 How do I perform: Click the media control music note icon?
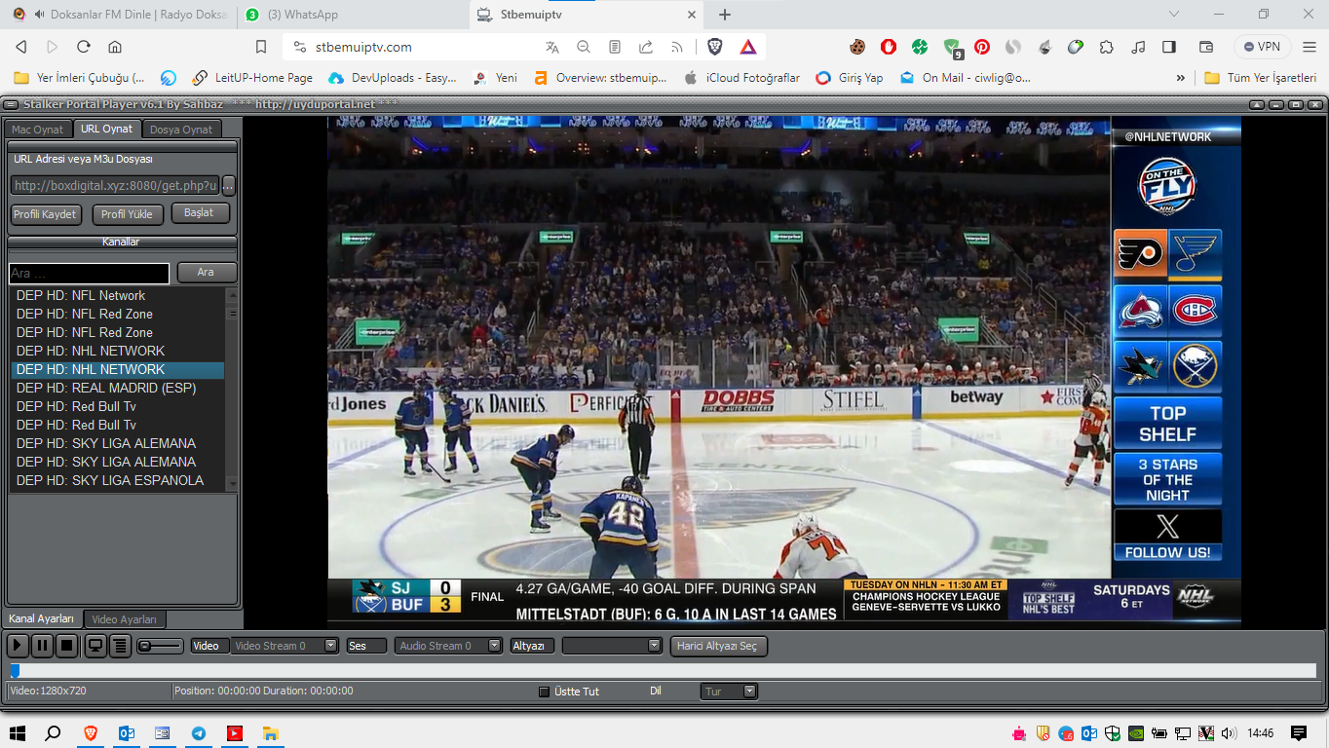coord(1138,47)
